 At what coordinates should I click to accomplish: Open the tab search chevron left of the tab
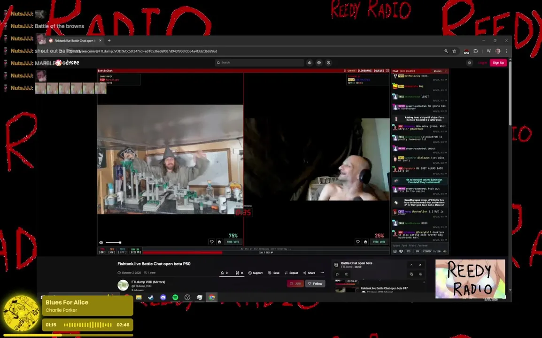42,41
